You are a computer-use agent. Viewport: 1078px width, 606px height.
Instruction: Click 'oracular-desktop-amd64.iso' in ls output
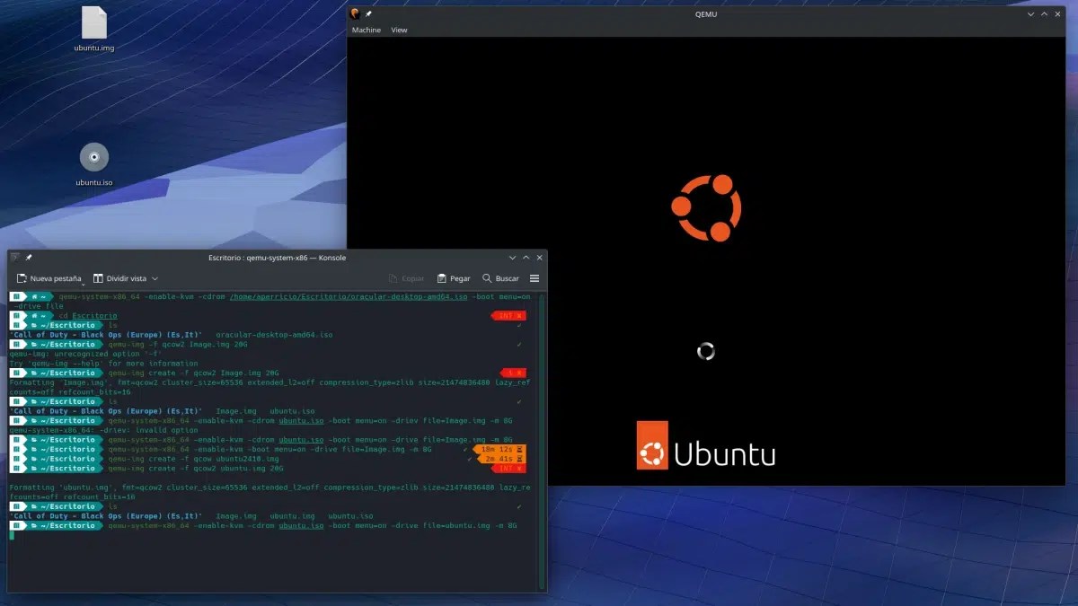tap(274, 335)
